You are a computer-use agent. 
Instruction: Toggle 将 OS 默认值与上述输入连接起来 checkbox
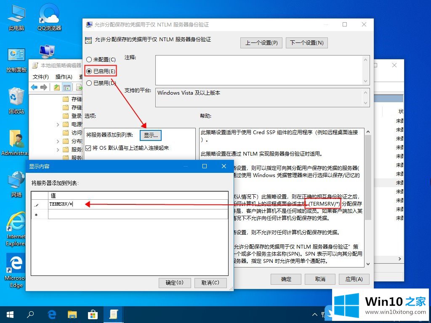tap(88, 148)
